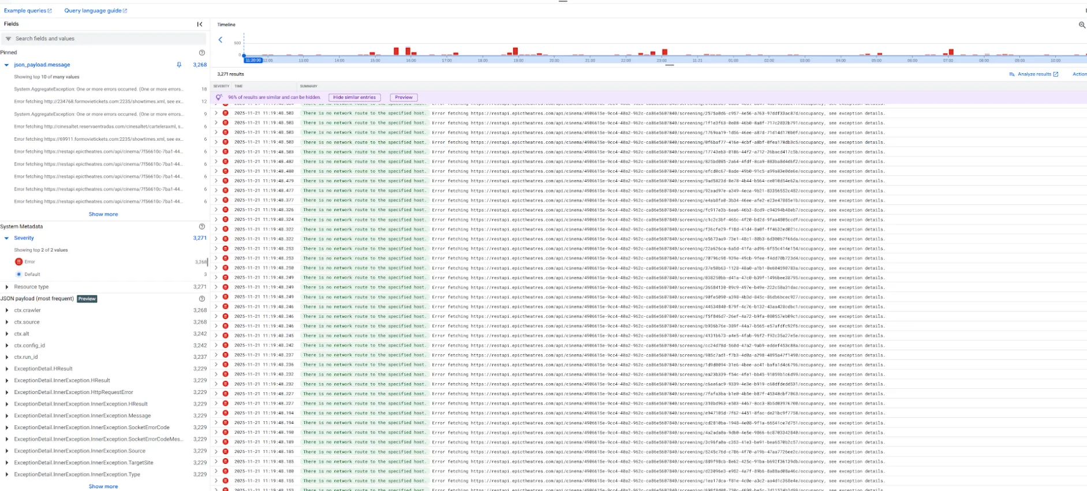Click the Hide similar entries button
This screenshot has width=1087, height=491.
[x=354, y=98]
